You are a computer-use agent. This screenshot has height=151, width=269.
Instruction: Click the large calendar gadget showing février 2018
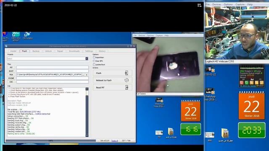tap(251, 105)
